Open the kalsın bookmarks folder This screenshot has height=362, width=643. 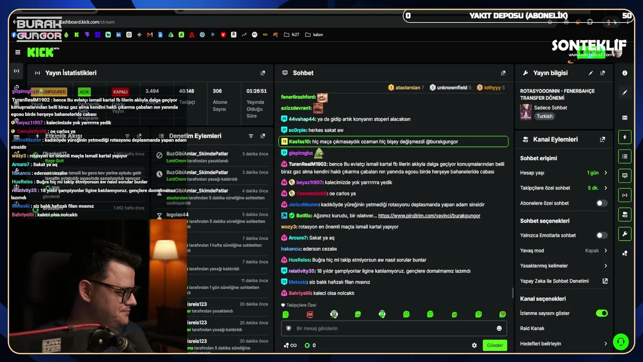point(313,35)
